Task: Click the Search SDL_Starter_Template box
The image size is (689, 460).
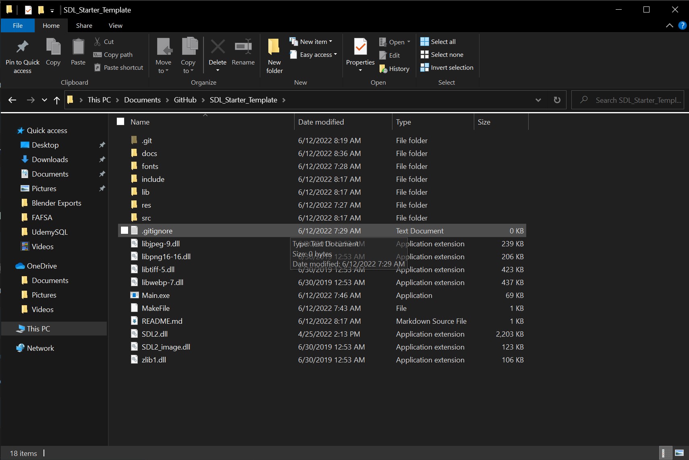Action: (x=627, y=100)
